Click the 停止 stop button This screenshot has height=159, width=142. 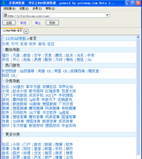click(38, 23)
